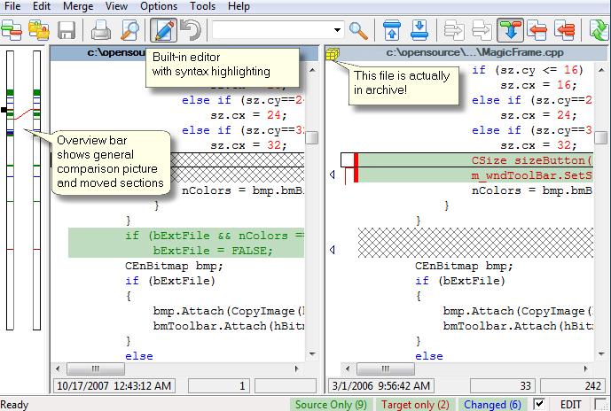Click the Print preview magnifier icon
This screenshot has width=611, height=411.
[129, 30]
